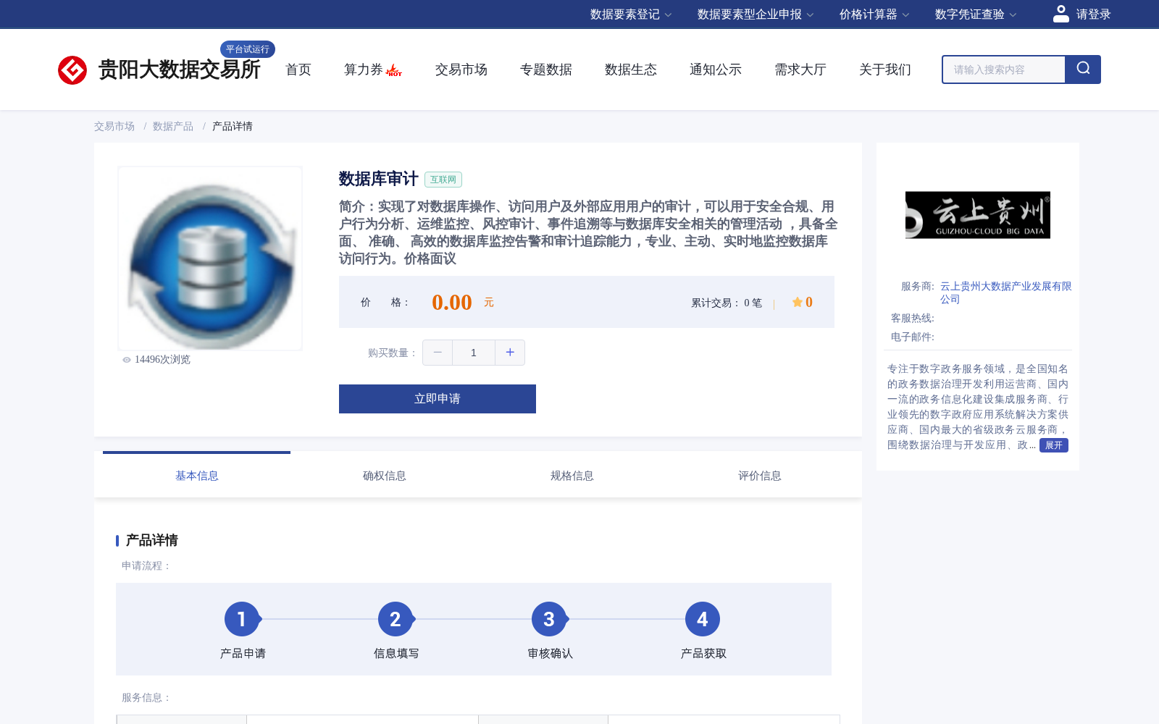
Task: Click the 客服热线 label
Action: [x=913, y=318]
